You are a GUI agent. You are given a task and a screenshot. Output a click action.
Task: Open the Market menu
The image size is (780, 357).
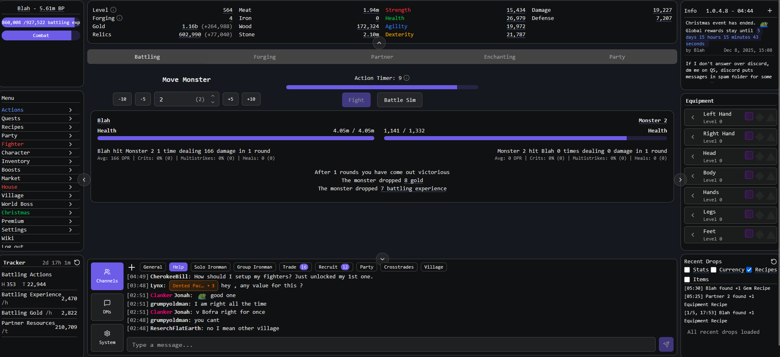point(41,178)
